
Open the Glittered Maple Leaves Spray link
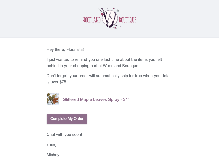[96, 99]
